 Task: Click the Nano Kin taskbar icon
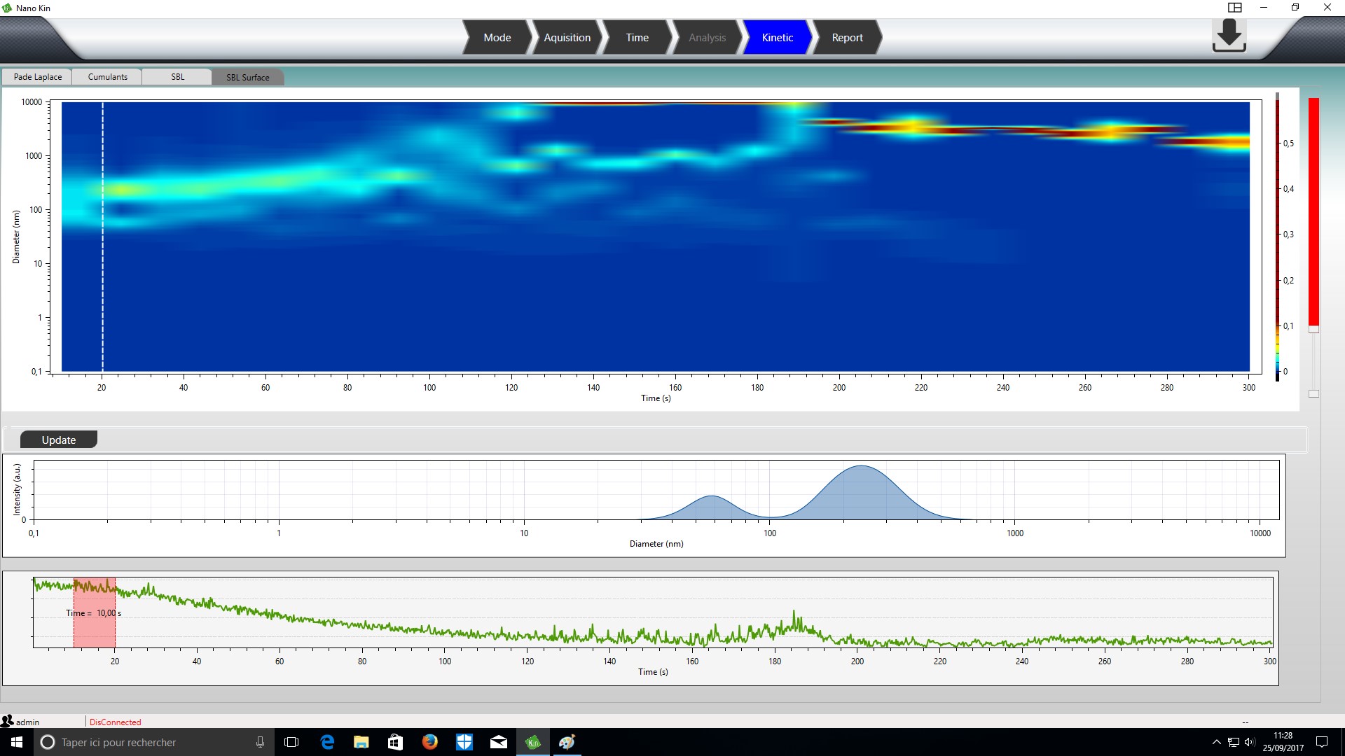tap(533, 742)
